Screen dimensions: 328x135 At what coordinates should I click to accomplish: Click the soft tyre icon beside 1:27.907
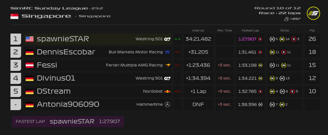click(260, 39)
